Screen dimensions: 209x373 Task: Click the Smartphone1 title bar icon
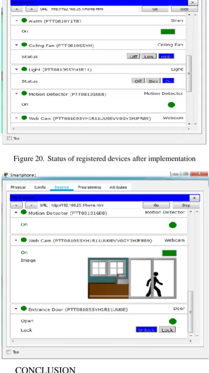click(6, 175)
